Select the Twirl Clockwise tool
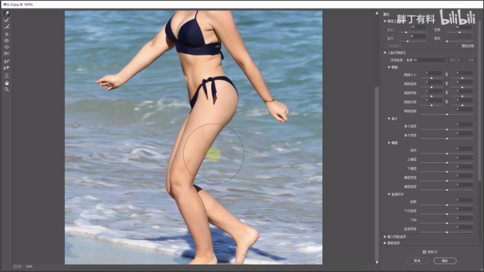484x272 pixels. click(x=7, y=34)
